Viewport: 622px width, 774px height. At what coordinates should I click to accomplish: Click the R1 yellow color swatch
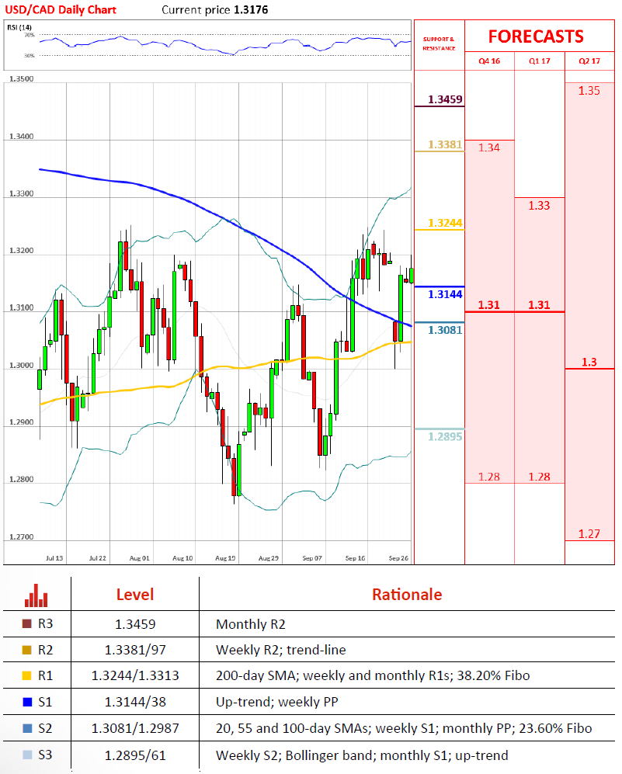click(x=27, y=675)
